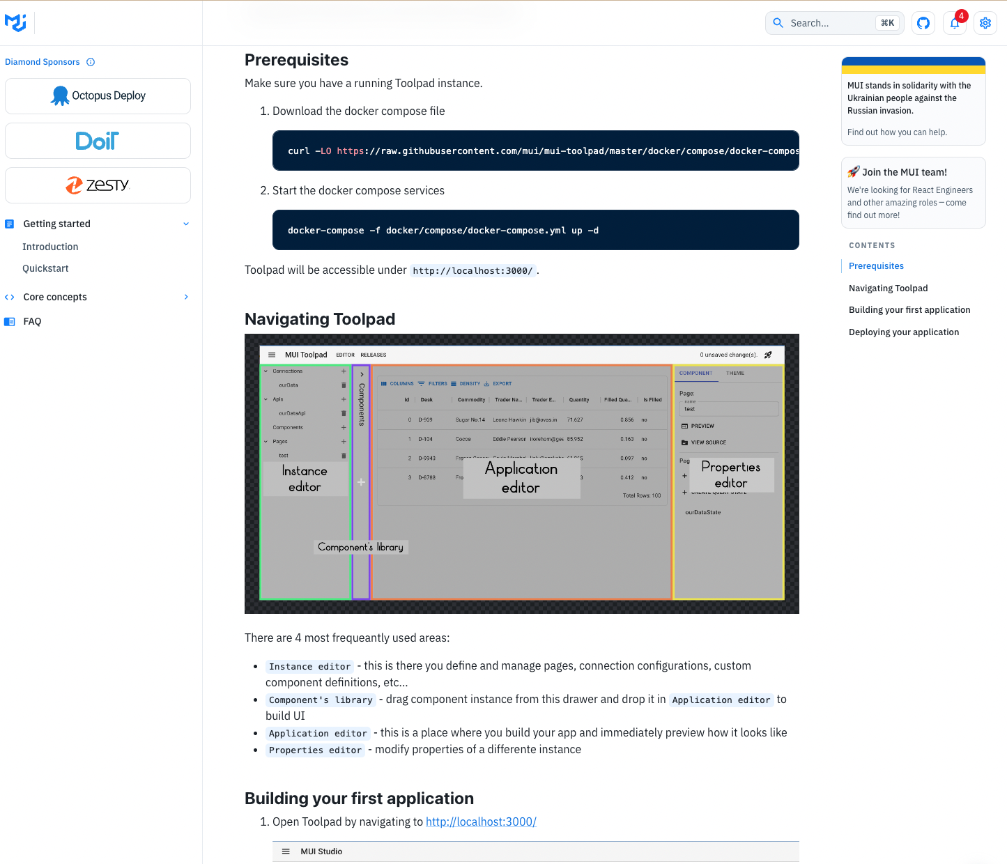Click the Prerequisites heading
Image resolution: width=1007 pixels, height=864 pixels.
296,60
